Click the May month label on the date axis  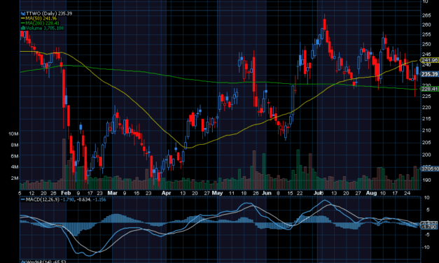217,193
